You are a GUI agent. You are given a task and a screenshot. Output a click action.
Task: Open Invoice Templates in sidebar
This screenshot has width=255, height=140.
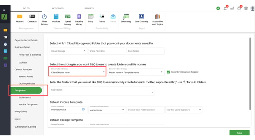coord(28,104)
